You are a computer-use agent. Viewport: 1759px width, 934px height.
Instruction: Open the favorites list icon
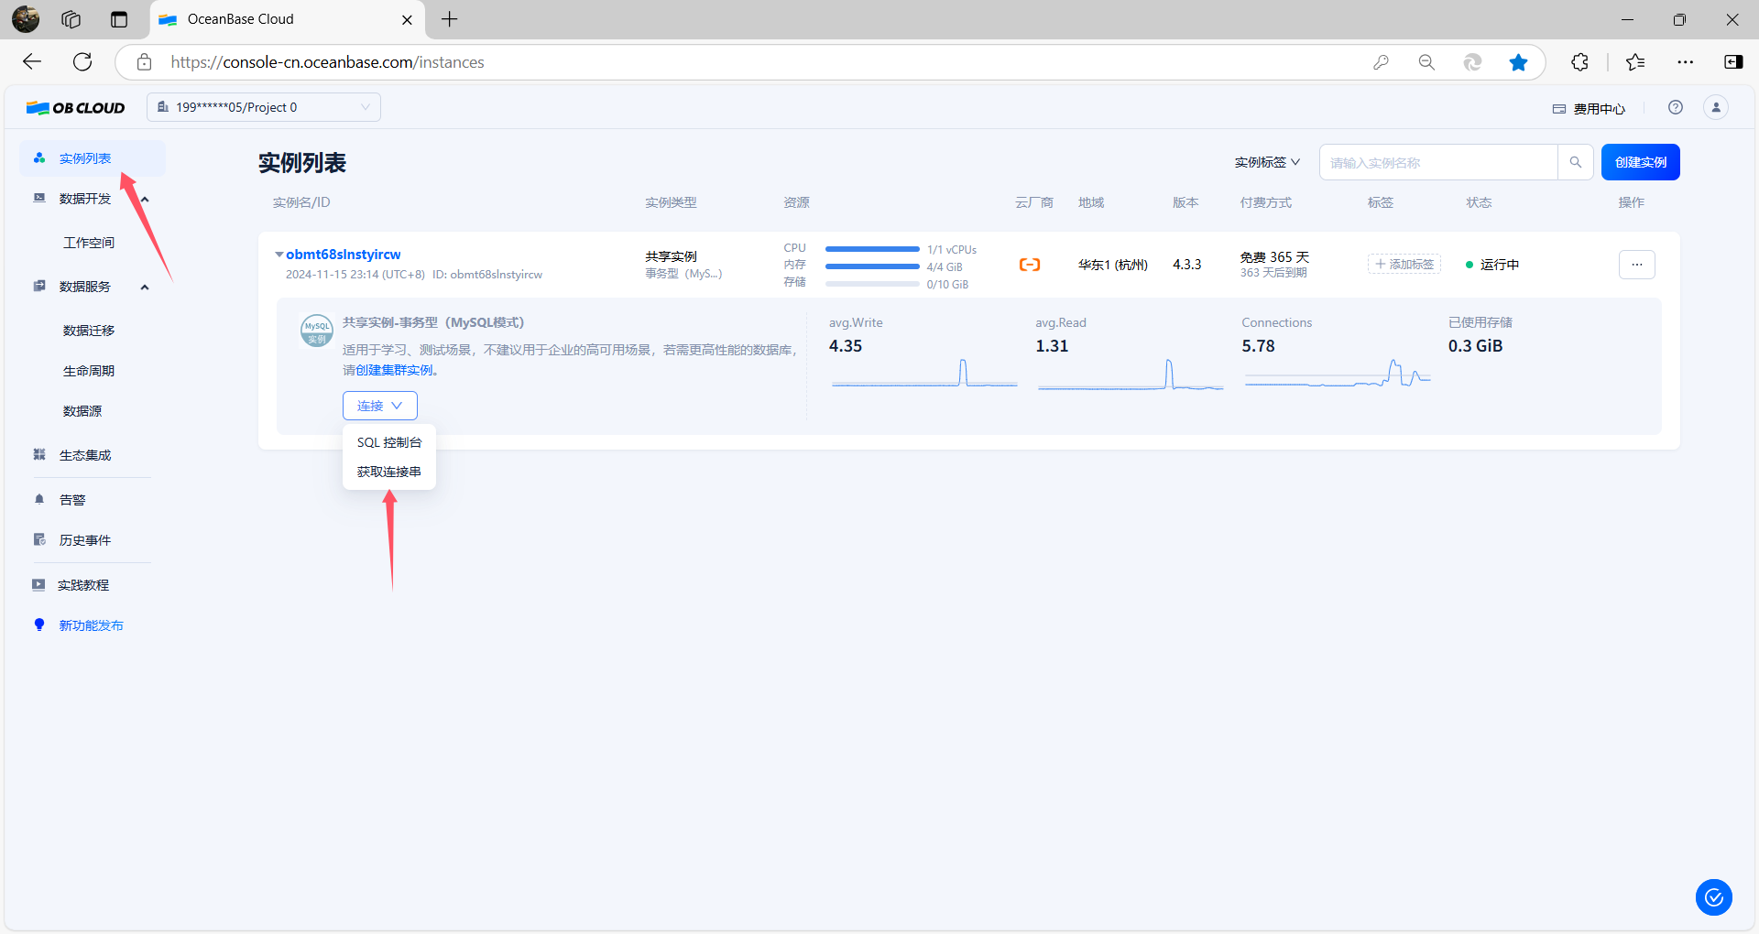pos(1635,62)
